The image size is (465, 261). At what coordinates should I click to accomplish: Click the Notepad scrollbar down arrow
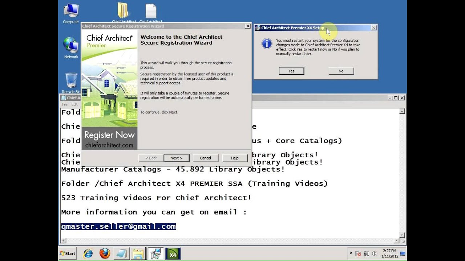[x=402, y=235]
